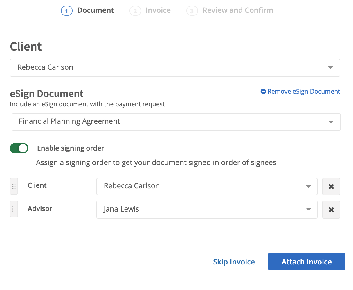Click the Advisor row drag handle icon
Screen dimensions: 353x290
tap(14, 209)
